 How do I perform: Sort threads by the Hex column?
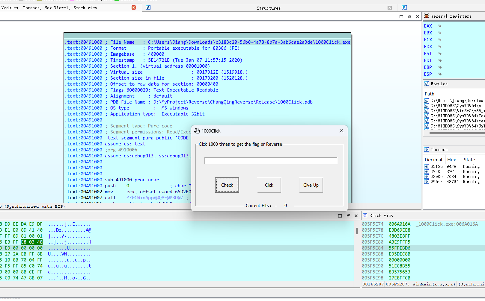pyautogui.click(x=451, y=160)
